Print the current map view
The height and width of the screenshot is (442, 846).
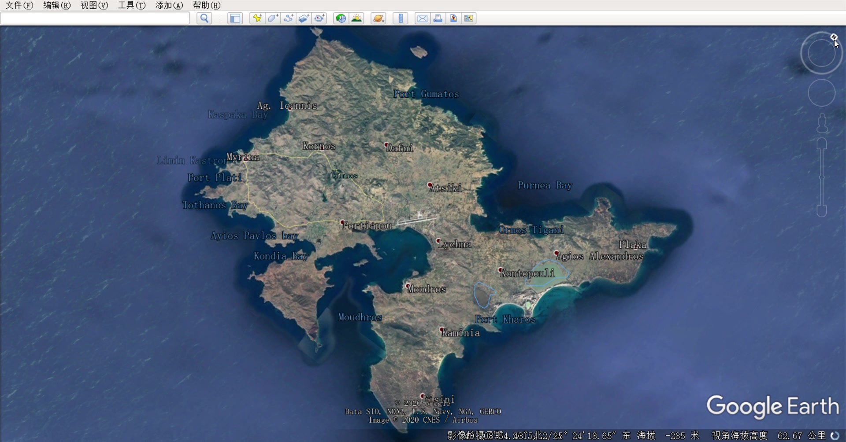coord(438,18)
